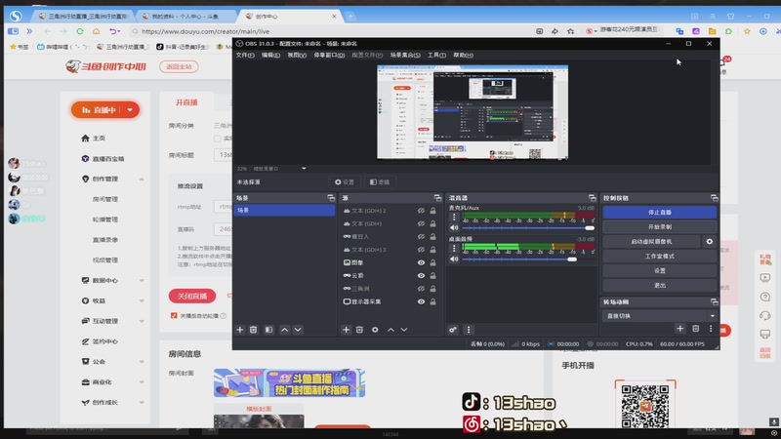781x439 pixels.
Task: Open OBS 文件(F) menu
Action: pos(245,56)
